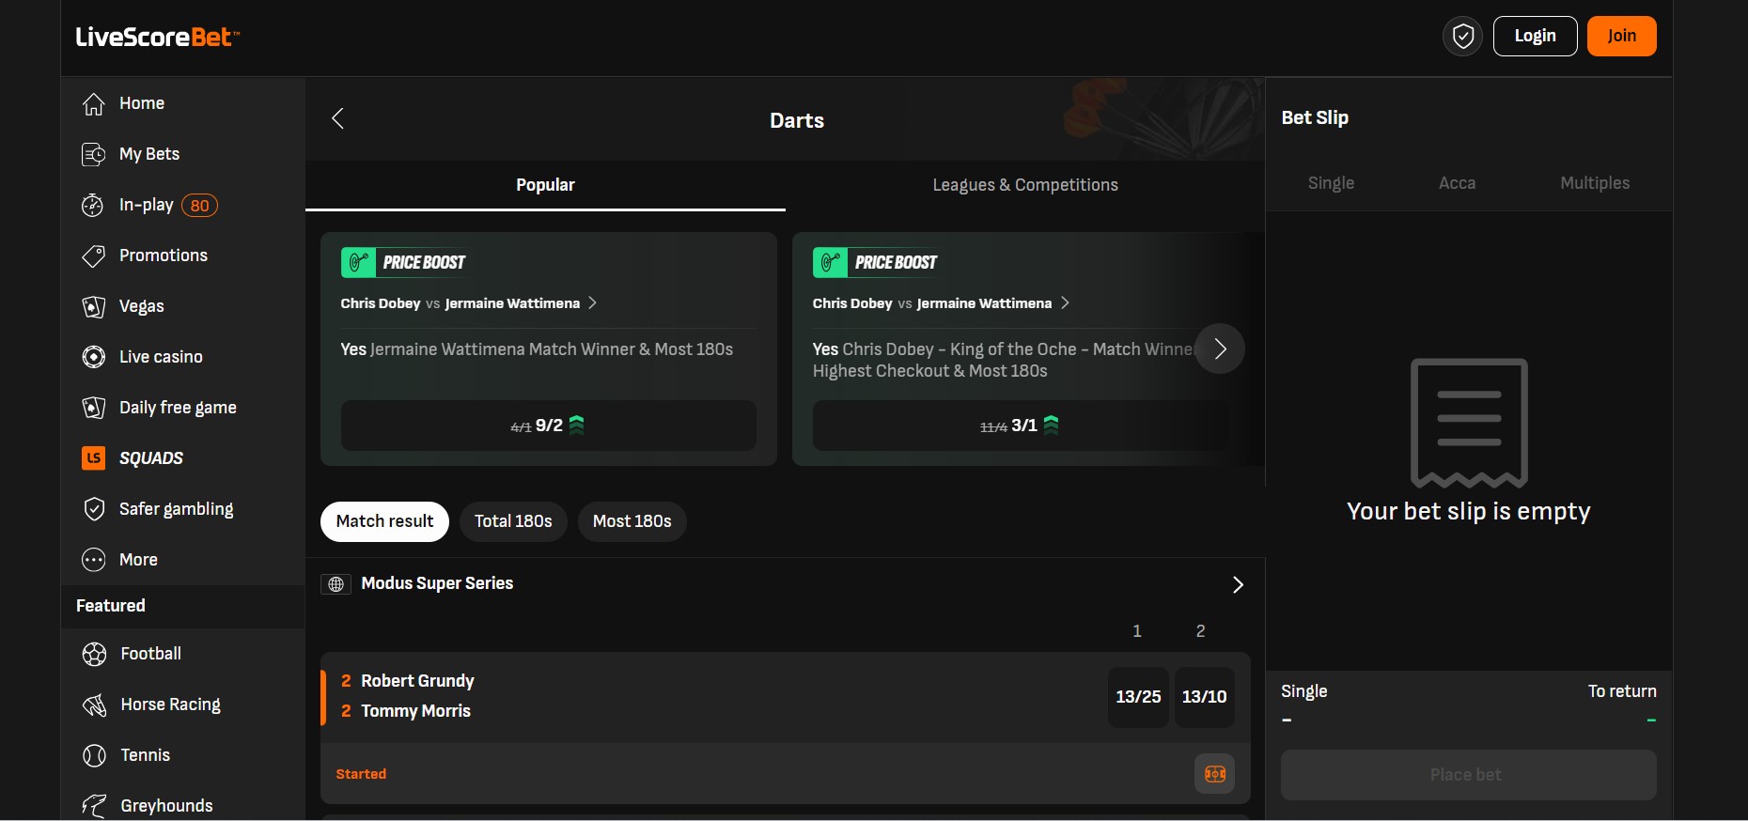Open In-play with 80 live events
The width and height of the screenshot is (1748, 821).
tap(147, 205)
